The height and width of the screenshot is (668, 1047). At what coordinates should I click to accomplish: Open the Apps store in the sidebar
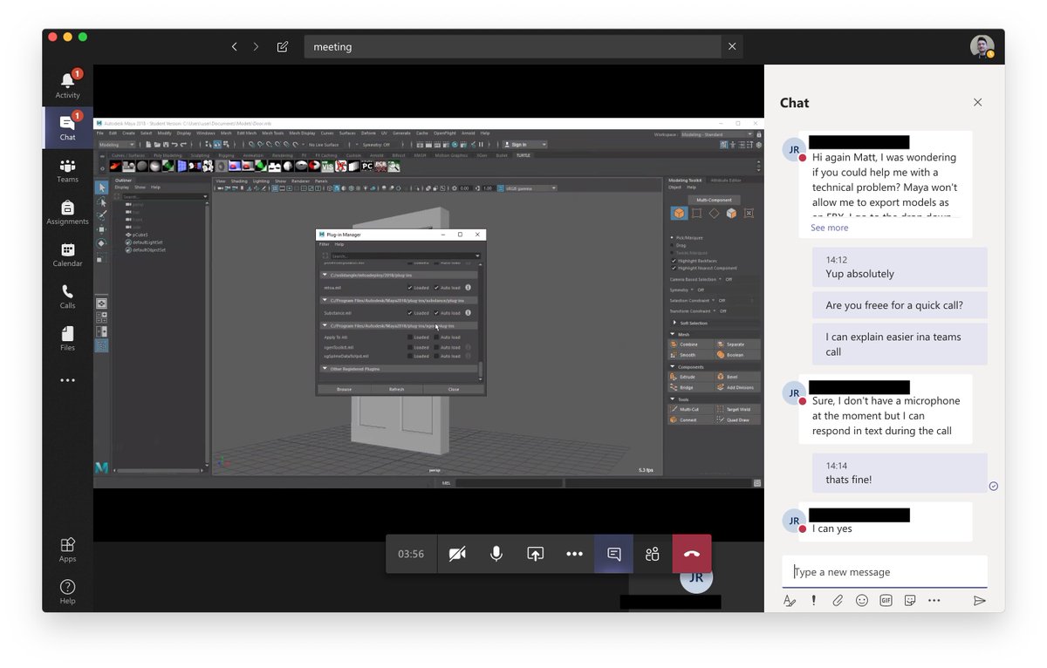click(x=67, y=549)
